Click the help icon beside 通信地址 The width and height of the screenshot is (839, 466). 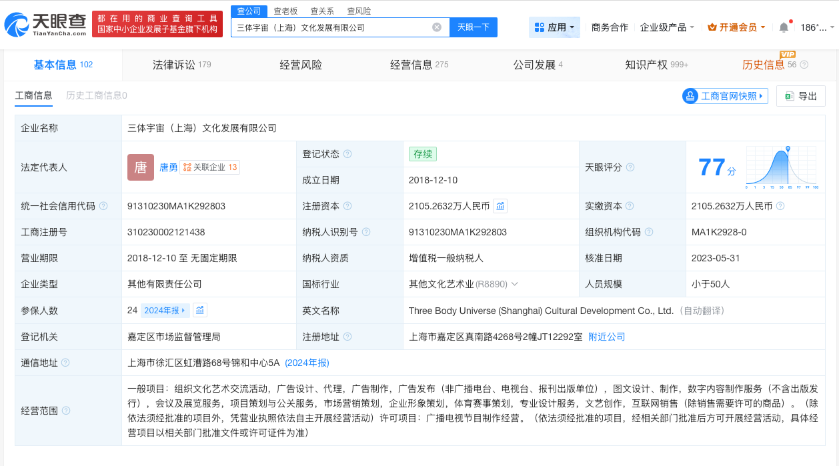pyautogui.click(x=65, y=363)
